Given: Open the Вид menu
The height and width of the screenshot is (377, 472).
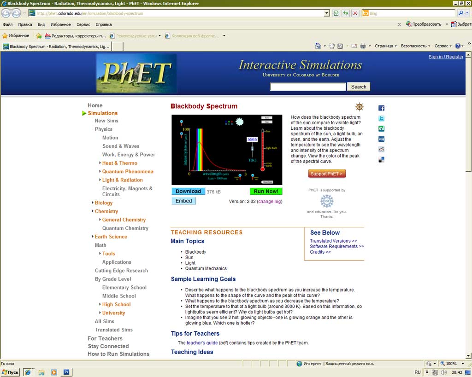Looking at the screenshot, I should 41,24.
